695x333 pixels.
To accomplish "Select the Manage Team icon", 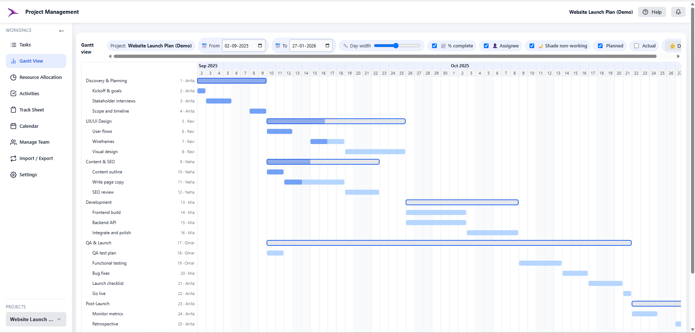I will coord(13,142).
